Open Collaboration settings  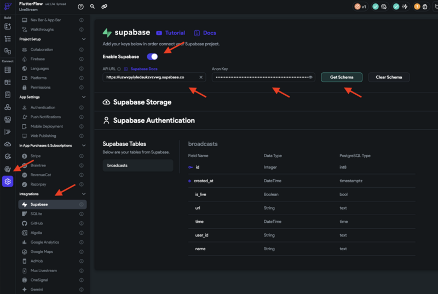click(x=53, y=50)
